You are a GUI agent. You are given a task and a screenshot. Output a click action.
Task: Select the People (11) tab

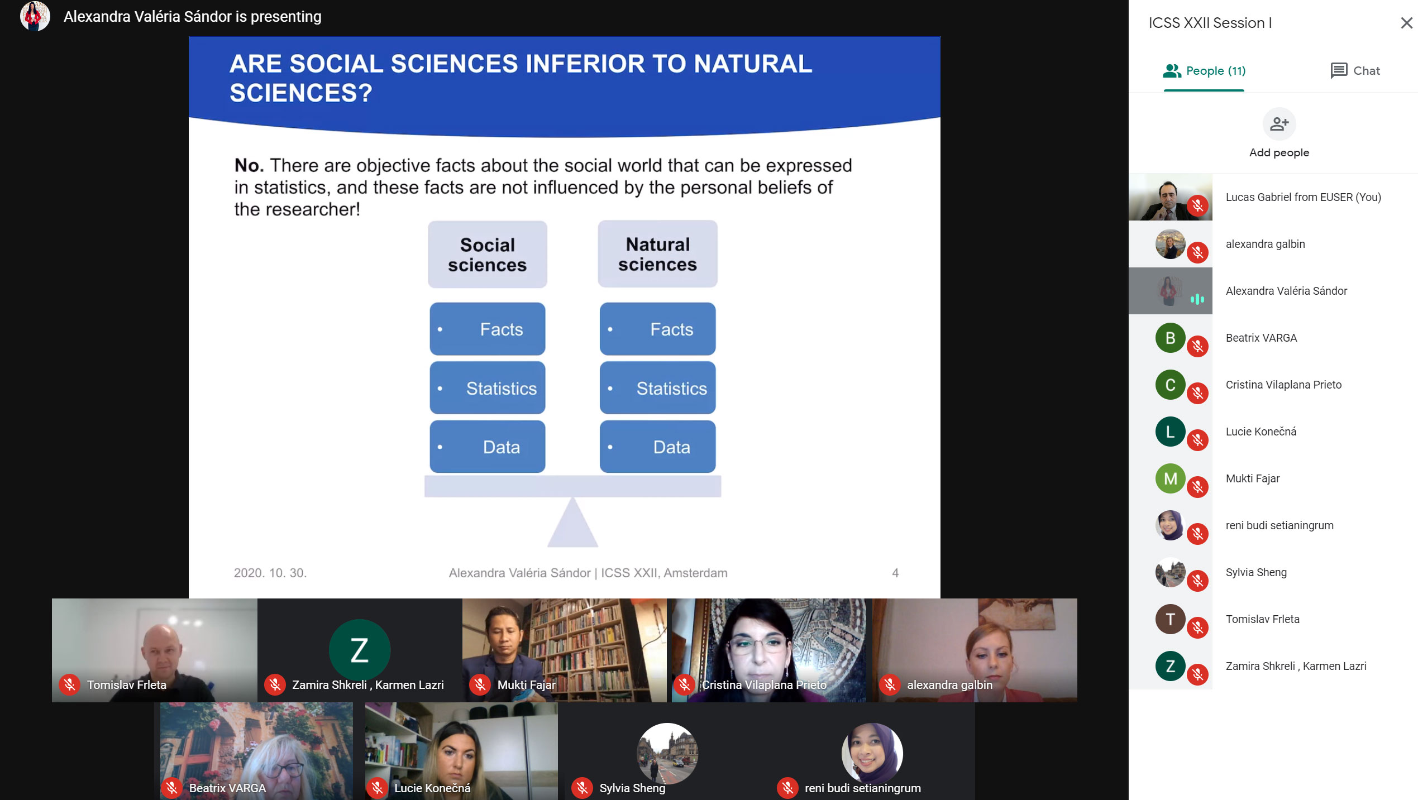point(1204,71)
